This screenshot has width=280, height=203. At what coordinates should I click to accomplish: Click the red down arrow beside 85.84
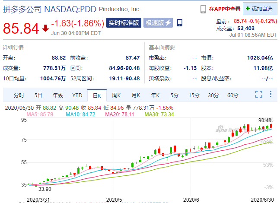point(45,28)
